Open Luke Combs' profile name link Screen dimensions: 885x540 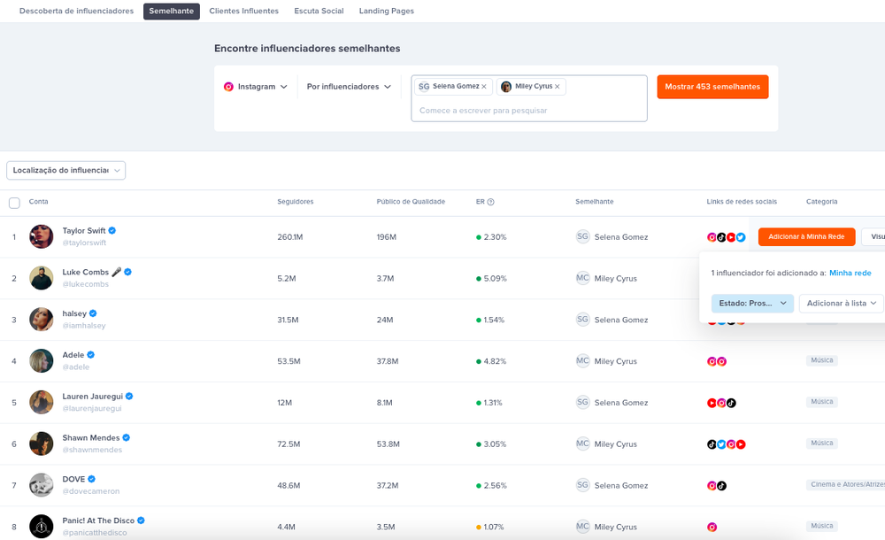tap(85, 272)
